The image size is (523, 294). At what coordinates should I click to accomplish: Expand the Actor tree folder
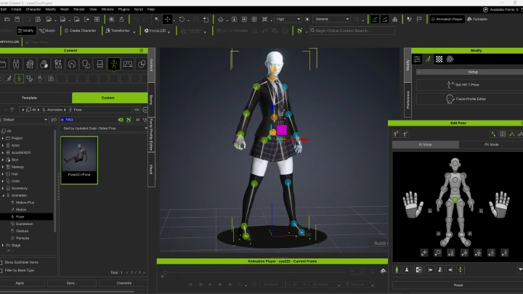click(3, 145)
